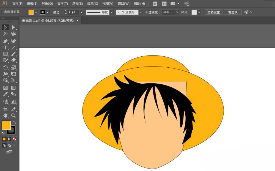275x171 pixels.
Task: Activate the Eraser tool
Action: [13, 60]
